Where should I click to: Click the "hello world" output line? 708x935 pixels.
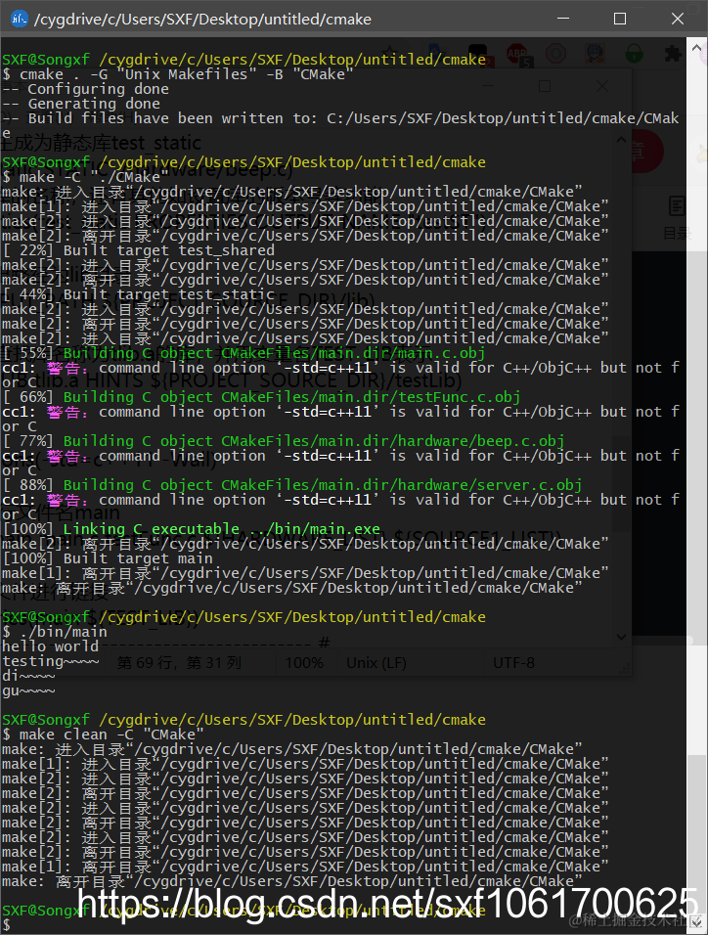[50, 646]
